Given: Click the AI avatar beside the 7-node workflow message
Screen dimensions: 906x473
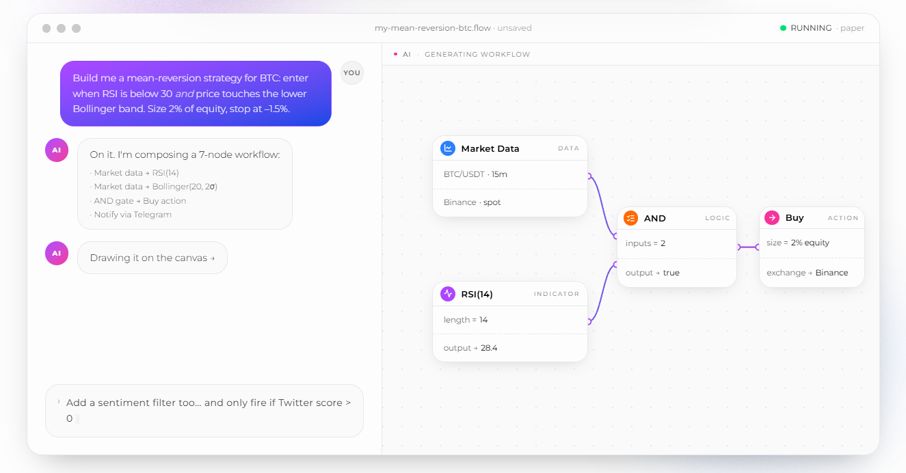Looking at the screenshot, I should [57, 150].
